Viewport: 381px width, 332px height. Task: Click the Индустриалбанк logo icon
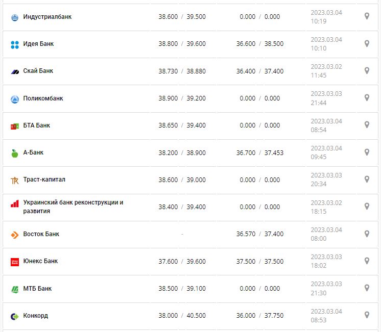(x=15, y=17)
